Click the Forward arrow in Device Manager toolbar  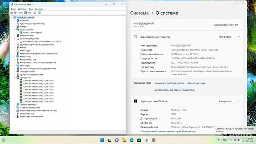(x=15, y=13)
